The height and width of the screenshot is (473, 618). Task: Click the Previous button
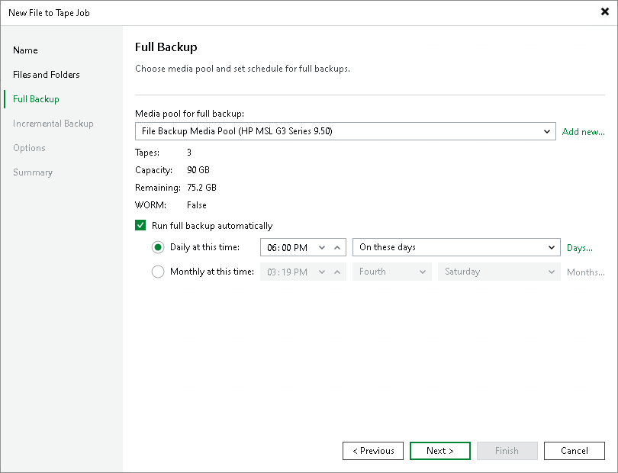(373, 451)
